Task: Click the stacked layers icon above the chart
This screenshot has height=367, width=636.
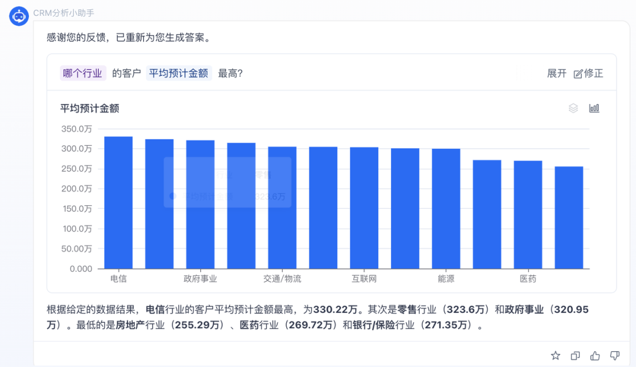Action: click(x=574, y=108)
